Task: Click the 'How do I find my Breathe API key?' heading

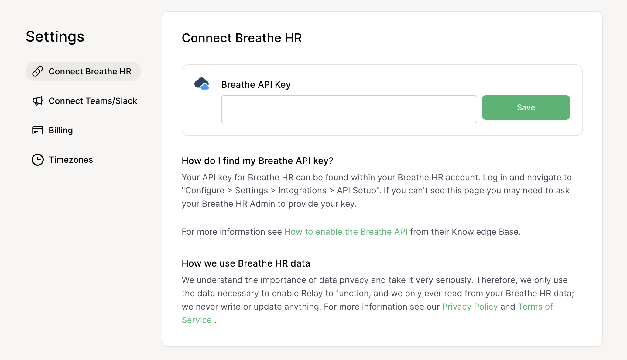Action: pyautogui.click(x=257, y=161)
